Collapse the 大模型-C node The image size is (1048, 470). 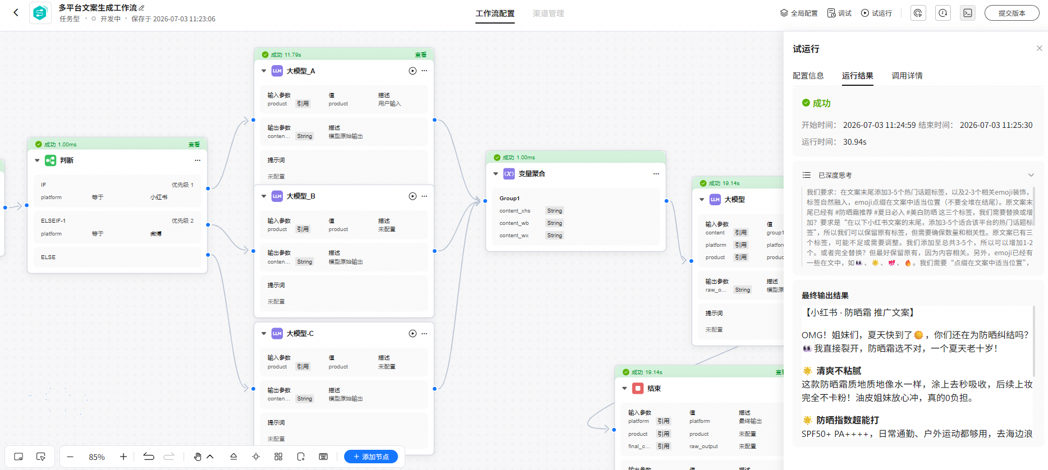[x=264, y=333]
